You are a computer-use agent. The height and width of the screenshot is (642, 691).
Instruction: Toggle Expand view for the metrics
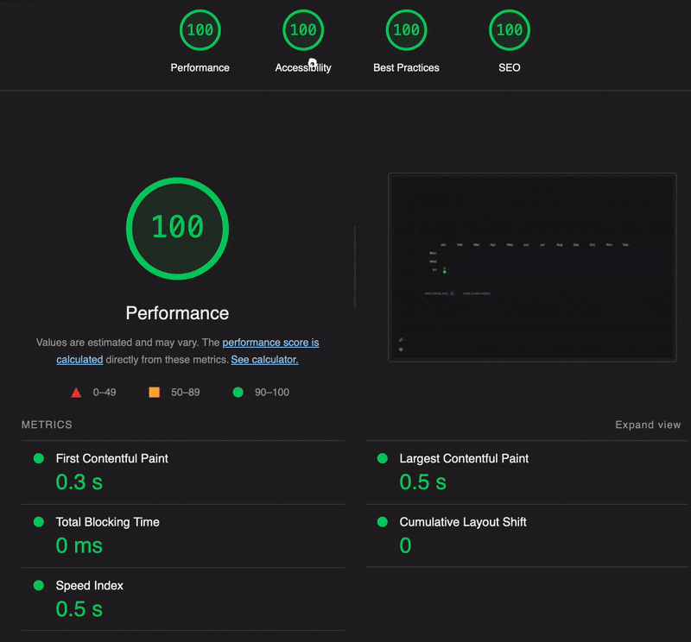click(x=647, y=425)
